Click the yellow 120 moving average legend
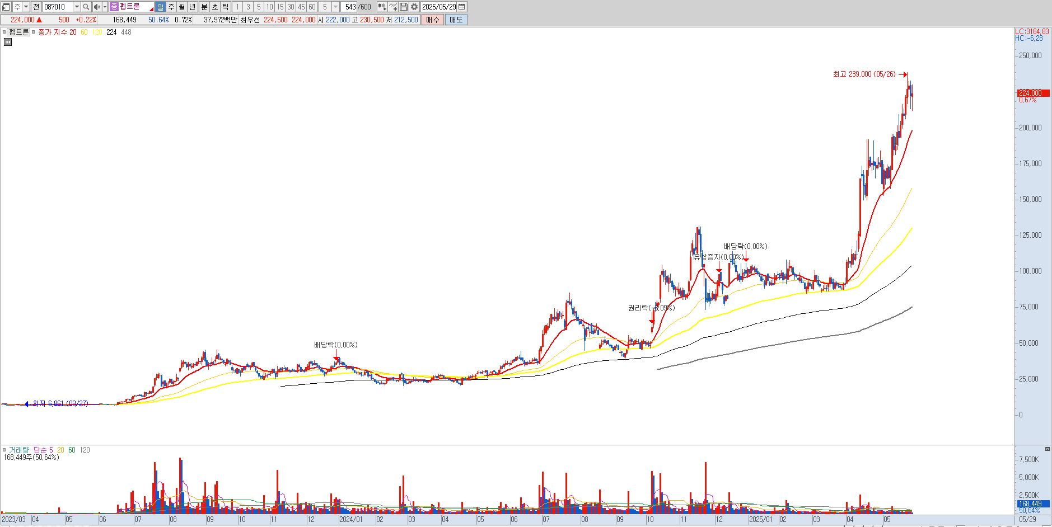Screen dimensions: 1052x527 97,32
